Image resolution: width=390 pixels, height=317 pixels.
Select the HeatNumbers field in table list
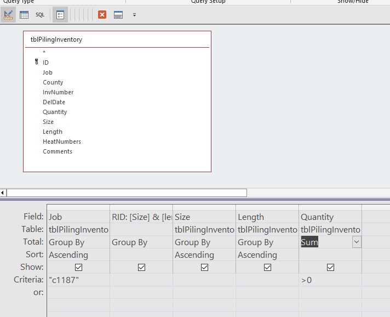coord(62,141)
